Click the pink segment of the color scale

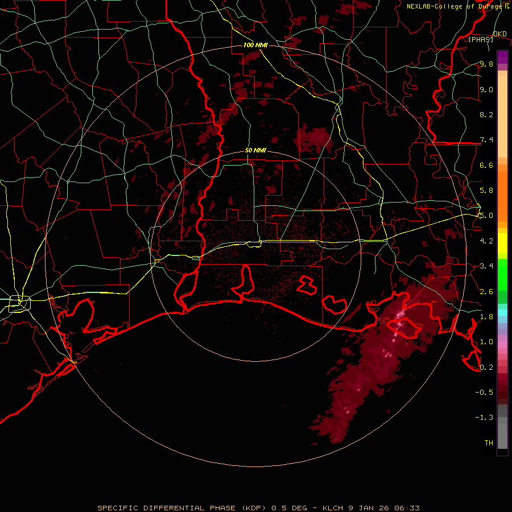coord(502,345)
